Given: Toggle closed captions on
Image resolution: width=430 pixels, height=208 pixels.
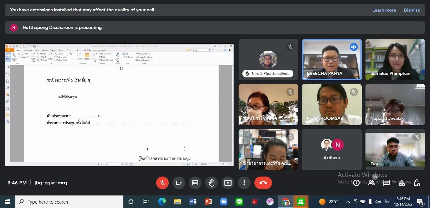Looking at the screenshot, I should pyautogui.click(x=195, y=183).
